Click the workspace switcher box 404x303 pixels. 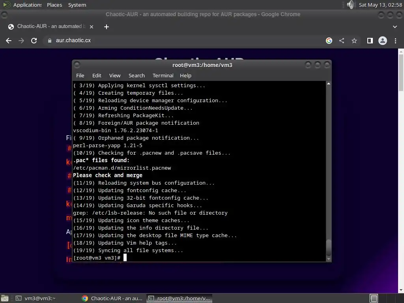coord(374,298)
